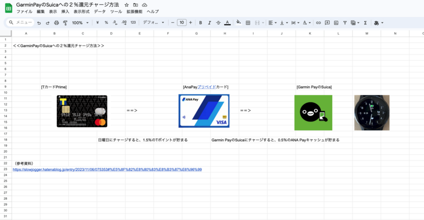The height and width of the screenshot is (220, 424).
Task: Undo the last action
Action: pyautogui.click(x=39, y=23)
